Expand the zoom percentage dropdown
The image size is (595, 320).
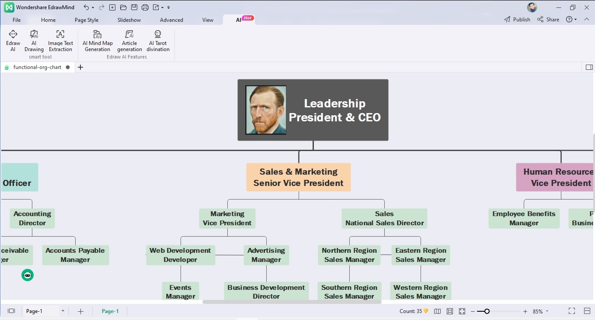point(547,312)
